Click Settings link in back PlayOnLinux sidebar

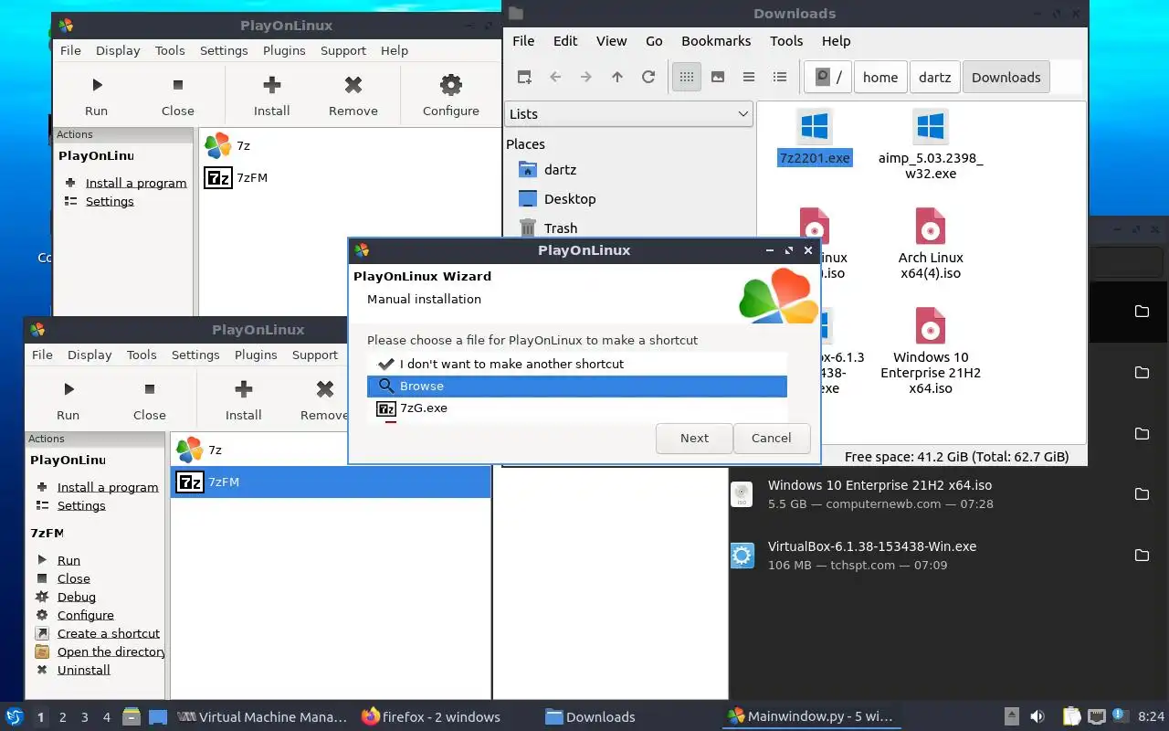(110, 201)
